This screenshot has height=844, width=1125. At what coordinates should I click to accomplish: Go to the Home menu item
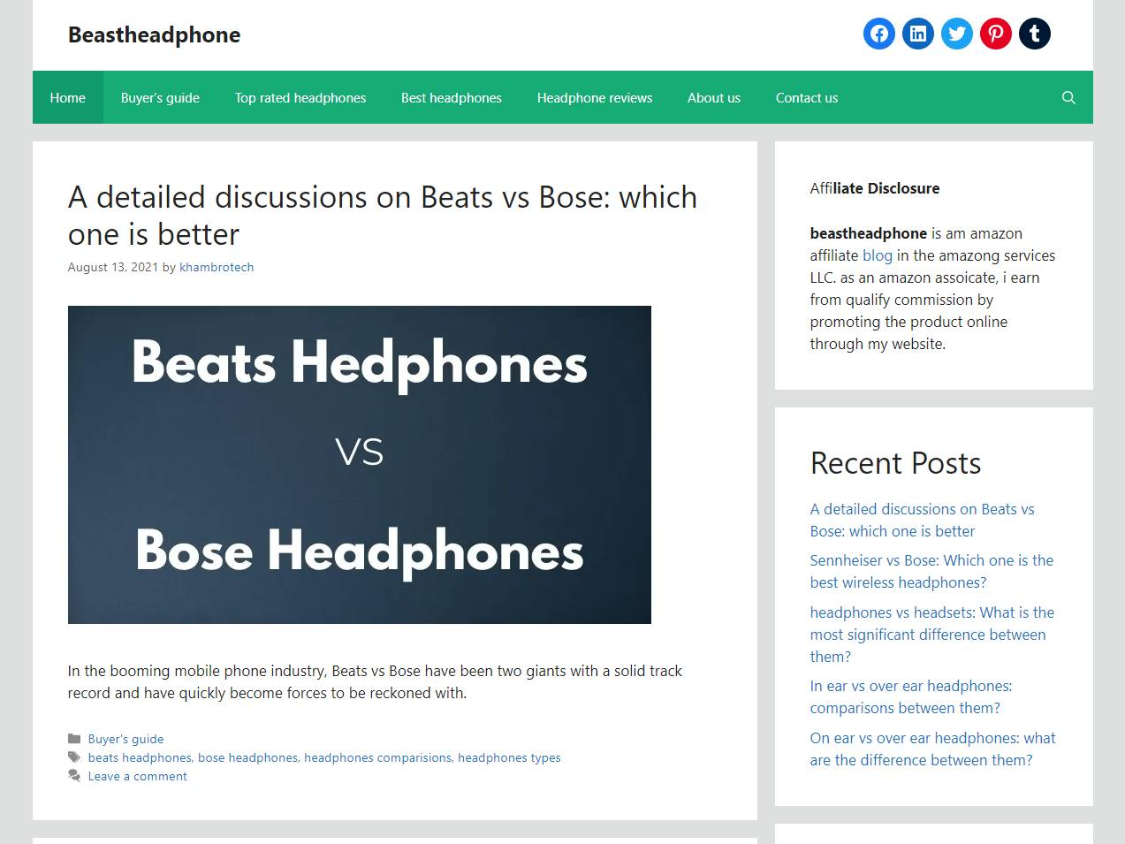[x=68, y=97]
